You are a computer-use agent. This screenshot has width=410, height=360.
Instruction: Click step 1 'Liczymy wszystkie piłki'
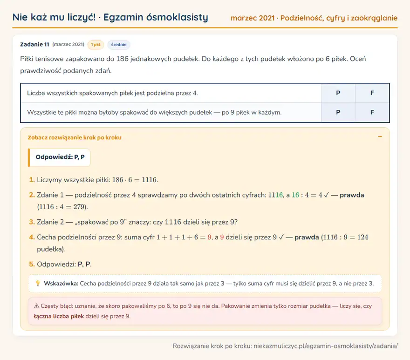97,180
